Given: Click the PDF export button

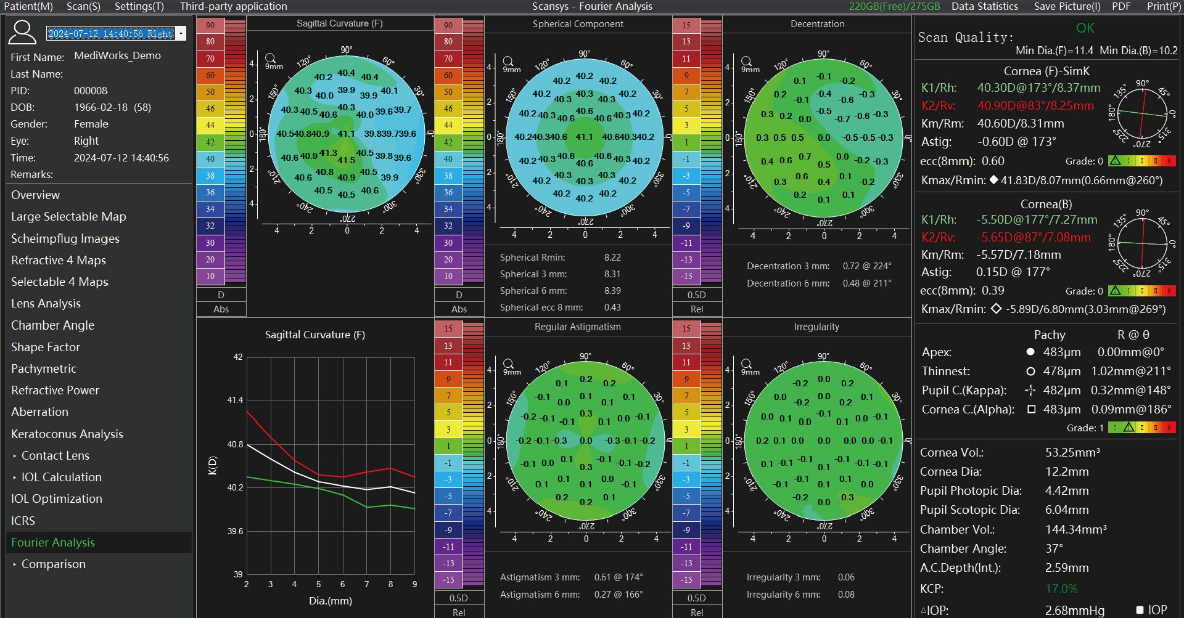Looking at the screenshot, I should [x=1121, y=6].
